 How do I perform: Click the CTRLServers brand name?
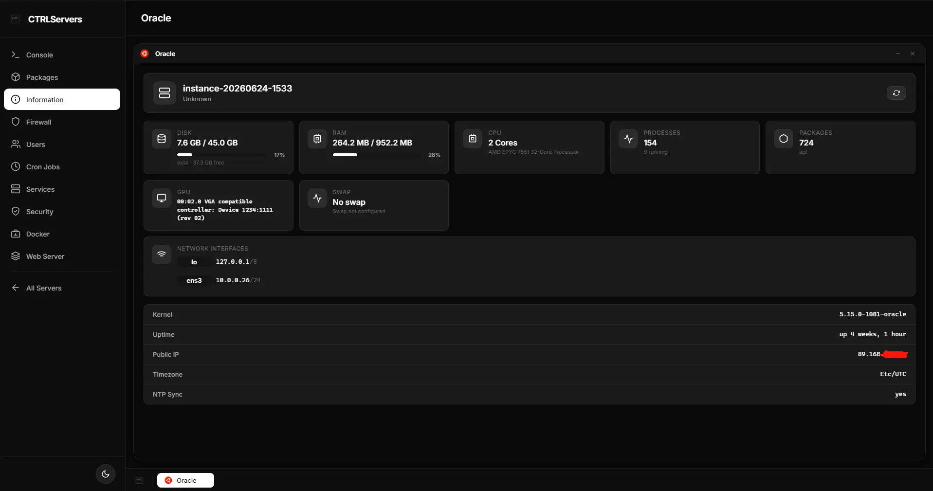coord(55,19)
